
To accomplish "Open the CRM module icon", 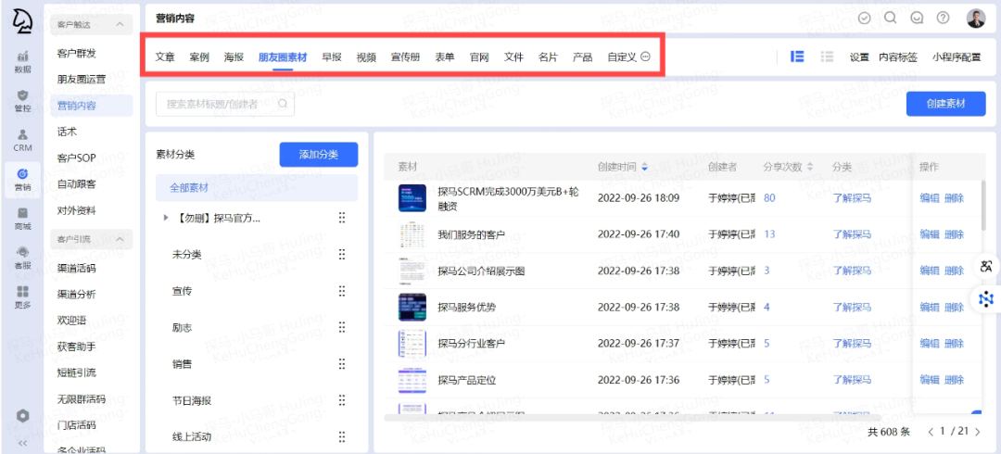I will tap(22, 140).
